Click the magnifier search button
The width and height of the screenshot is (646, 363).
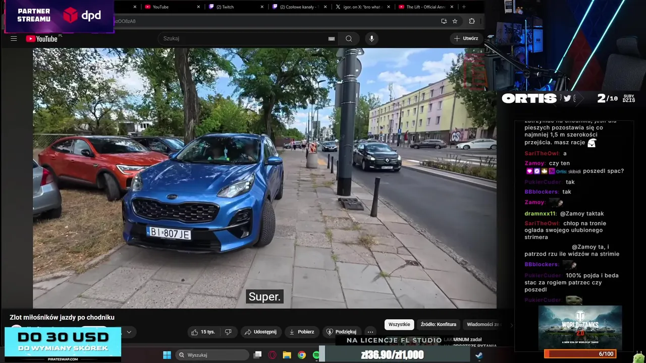349,39
